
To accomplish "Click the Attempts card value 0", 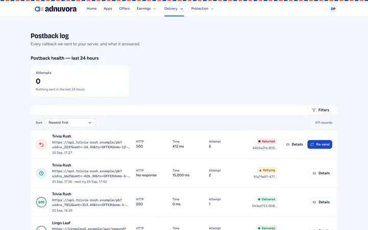I will point(38,81).
